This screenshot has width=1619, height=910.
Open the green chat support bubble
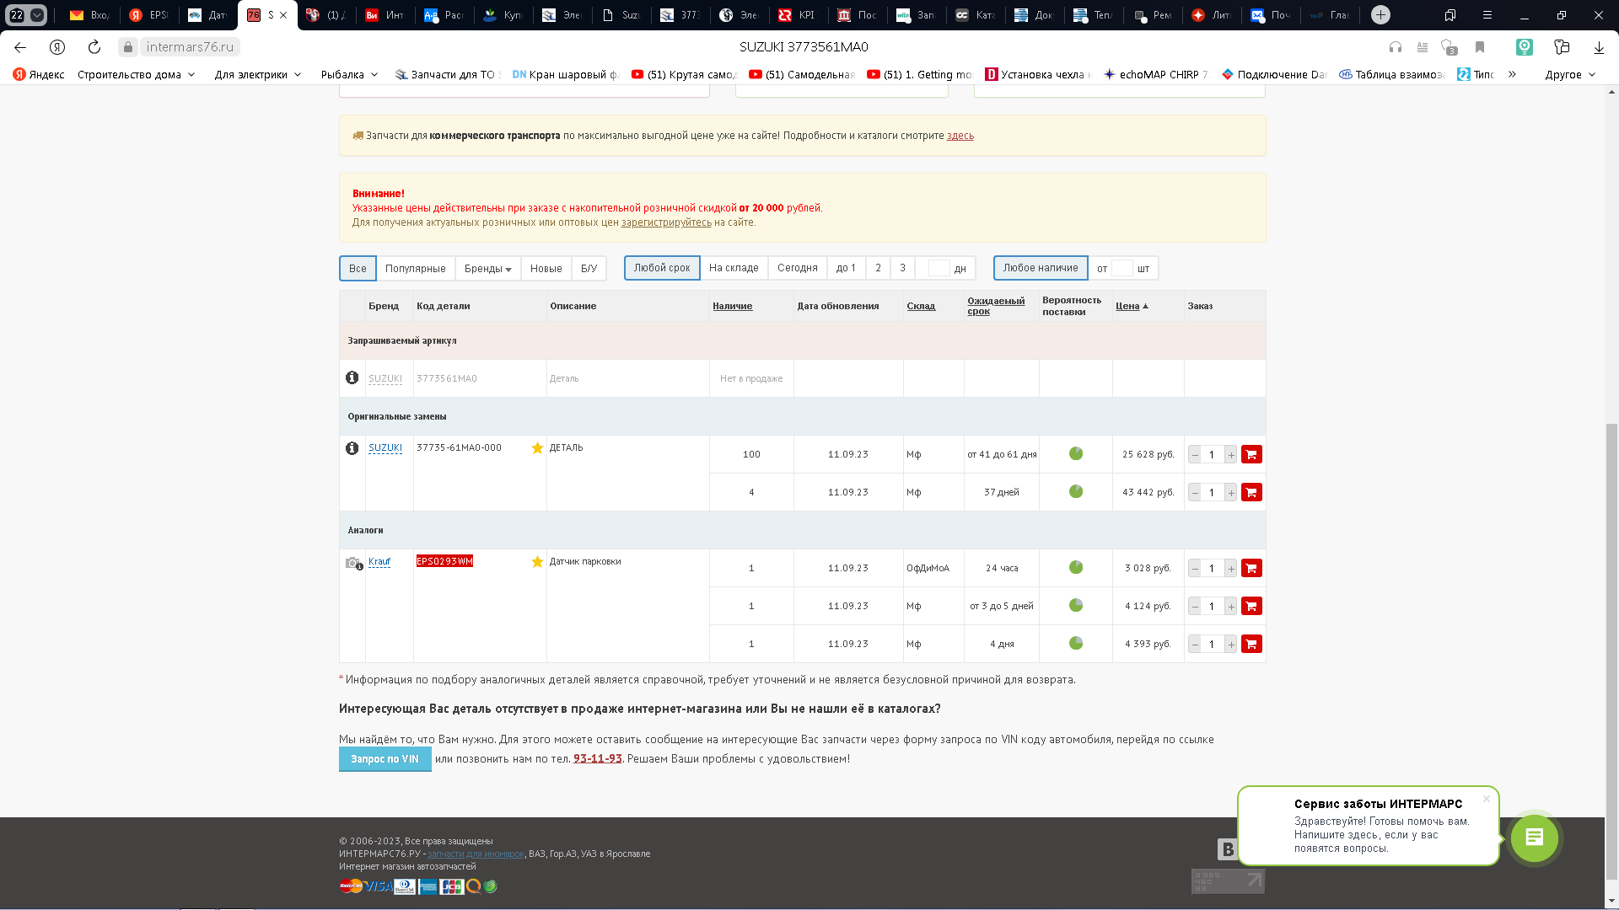(1534, 838)
